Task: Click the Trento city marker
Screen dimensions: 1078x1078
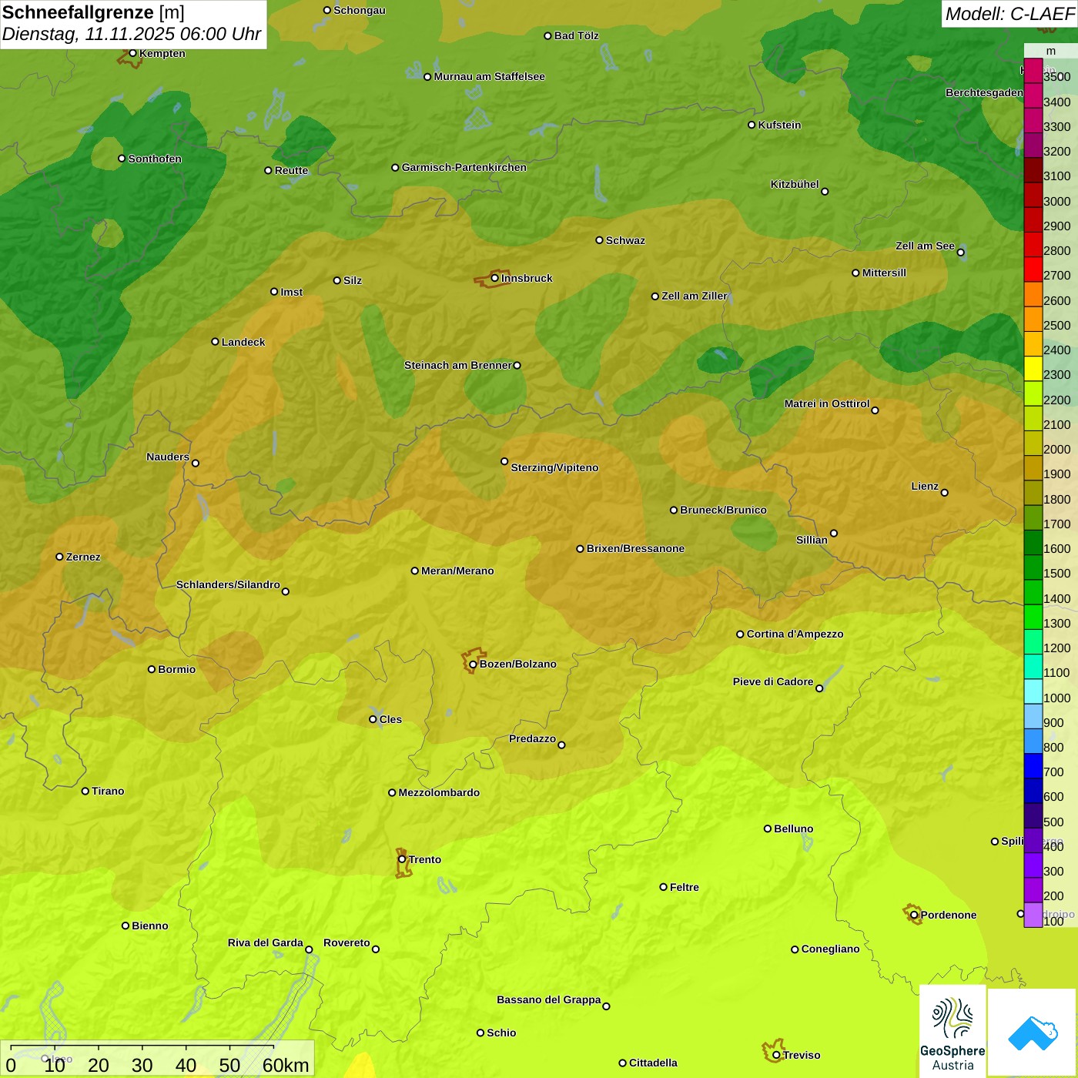Action: (402, 859)
